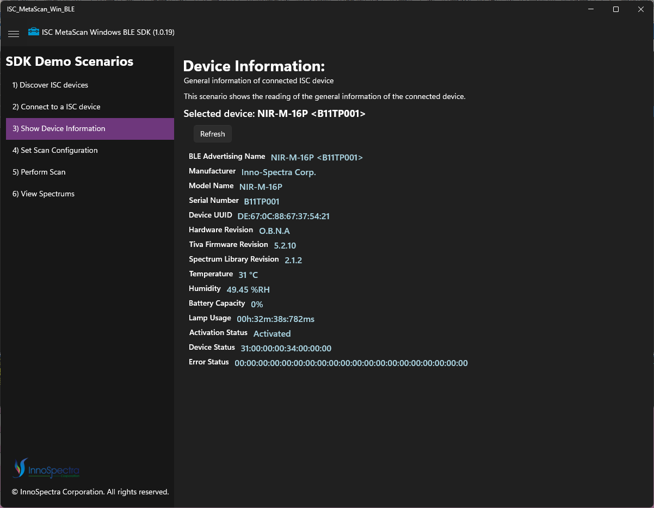This screenshot has width=654, height=508.
Task: Click Device UUID value DE:67:0C:88:67:37:54:21
Action: pos(283,216)
